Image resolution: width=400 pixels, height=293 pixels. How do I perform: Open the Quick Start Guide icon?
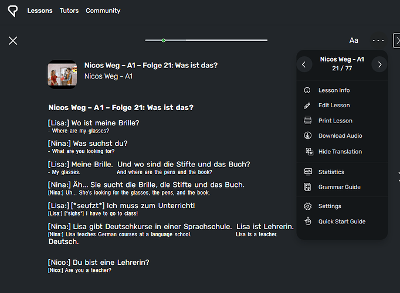coord(308,222)
